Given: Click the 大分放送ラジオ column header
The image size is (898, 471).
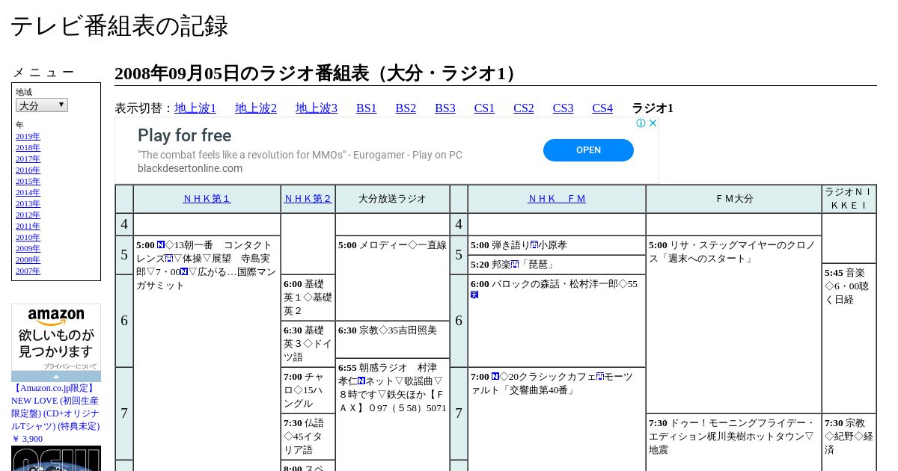Looking at the screenshot, I should 392,199.
